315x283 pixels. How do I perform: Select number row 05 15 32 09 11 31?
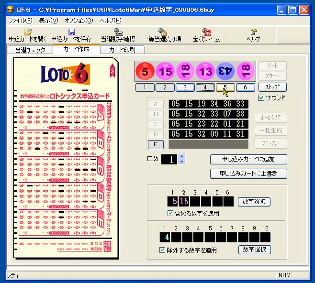208,134
